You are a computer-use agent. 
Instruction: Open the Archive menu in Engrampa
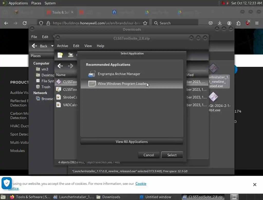(x=62, y=46)
